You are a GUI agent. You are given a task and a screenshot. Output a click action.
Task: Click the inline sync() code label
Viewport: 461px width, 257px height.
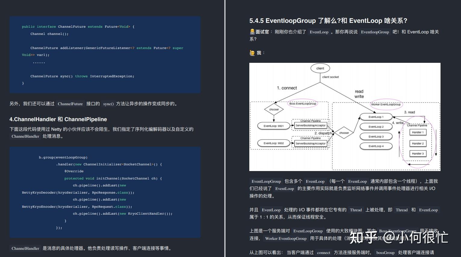coord(108,104)
